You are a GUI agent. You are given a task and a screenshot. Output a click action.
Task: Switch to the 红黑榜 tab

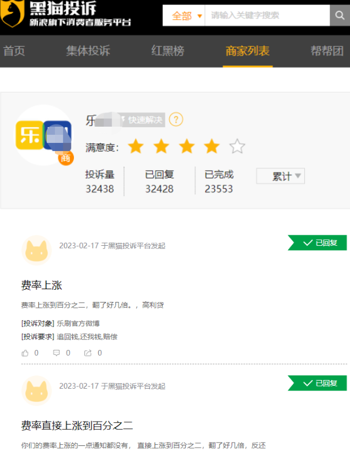[x=167, y=51]
